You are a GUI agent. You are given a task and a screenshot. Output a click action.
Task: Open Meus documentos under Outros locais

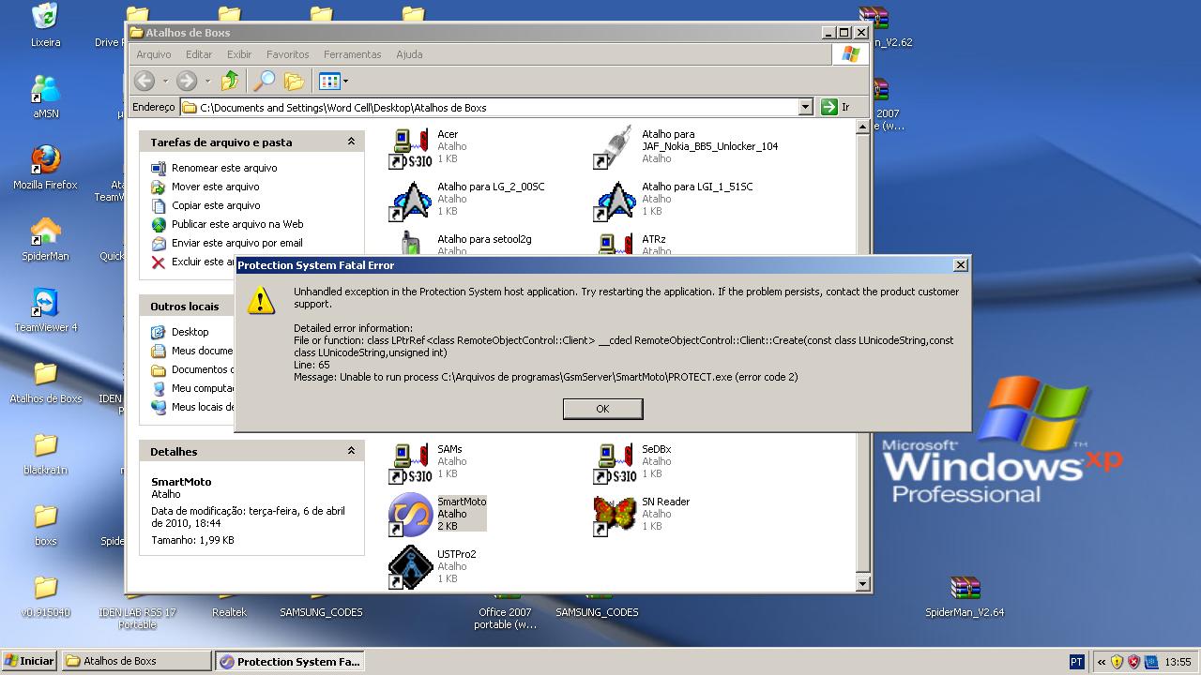coord(202,351)
